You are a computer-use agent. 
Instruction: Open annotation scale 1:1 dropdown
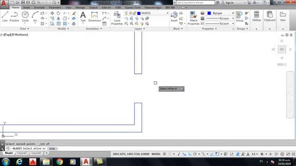(255, 154)
